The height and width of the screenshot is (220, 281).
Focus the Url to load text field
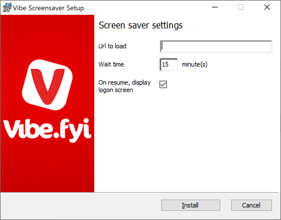(216, 47)
